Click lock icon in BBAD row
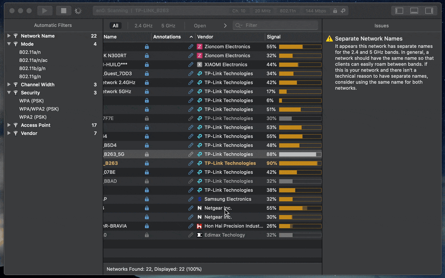The width and height of the screenshot is (445, 278). pos(147,181)
